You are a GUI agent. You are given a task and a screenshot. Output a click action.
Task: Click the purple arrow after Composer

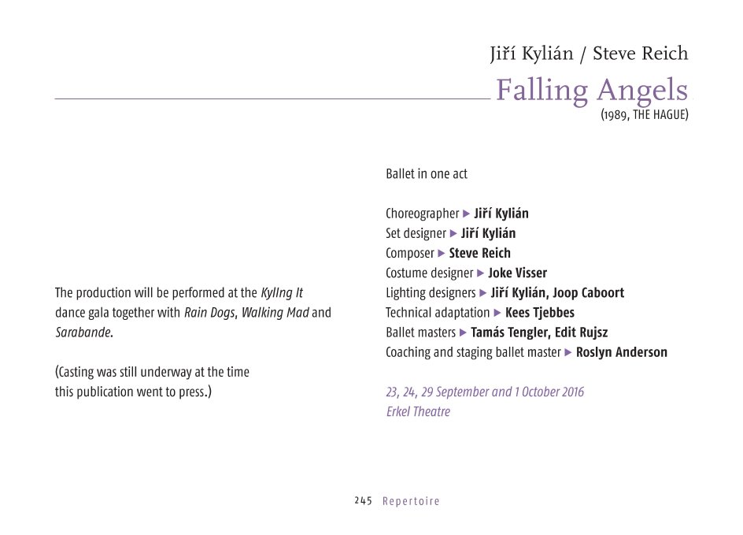442,253
